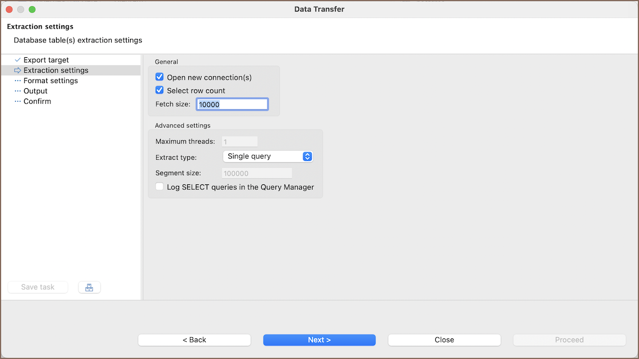
Task: Click into the Fetch size field
Action: click(x=232, y=104)
